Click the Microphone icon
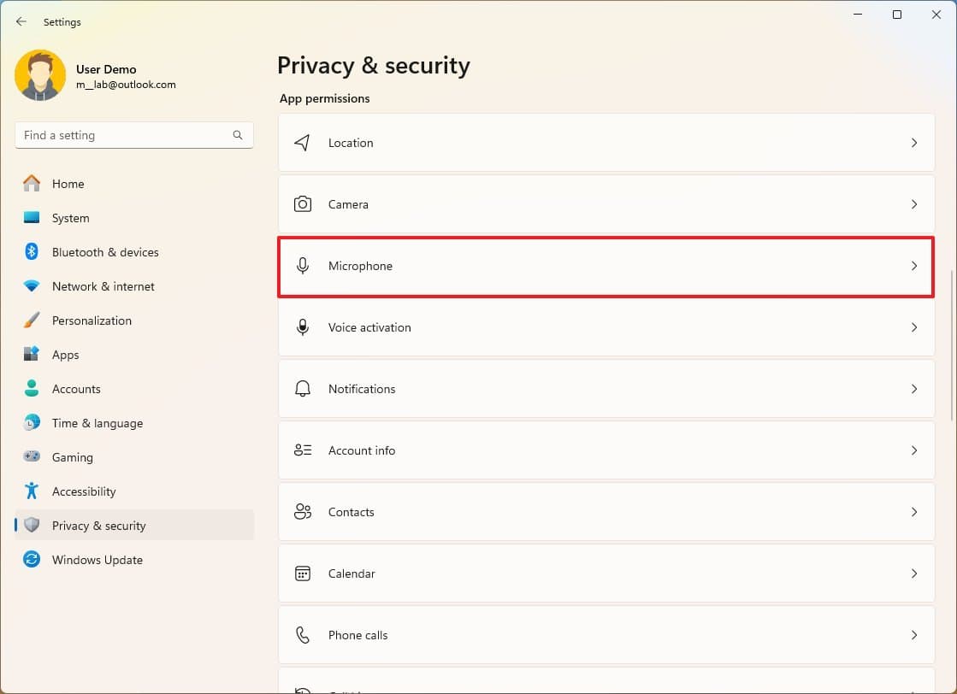The height and width of the screenshot is (694, 957). click(302, 266)
